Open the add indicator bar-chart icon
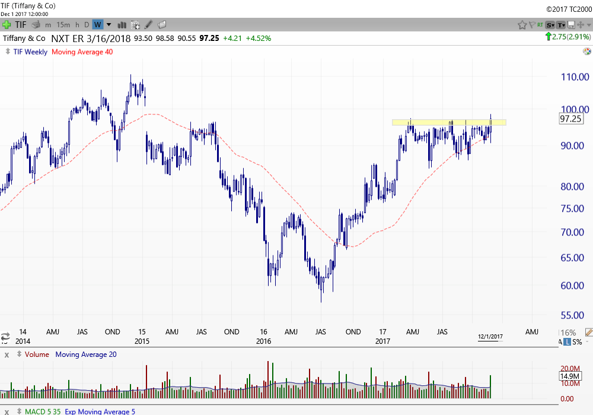593x415 pixels. 122,24
